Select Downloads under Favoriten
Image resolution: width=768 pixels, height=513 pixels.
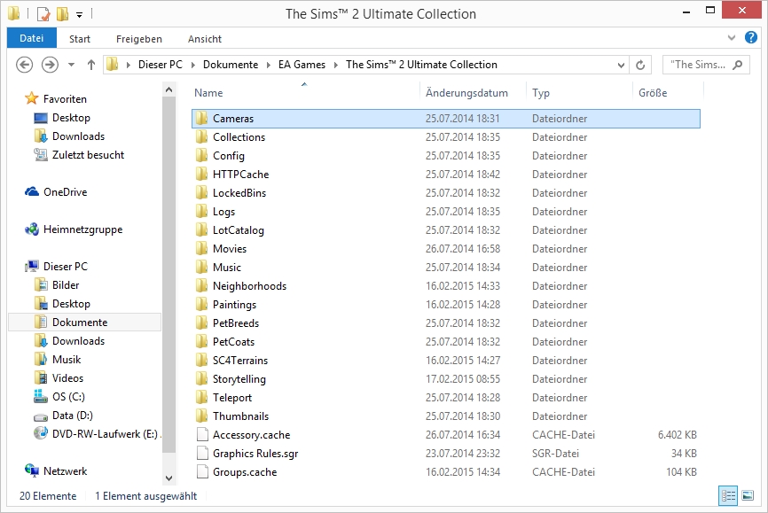pyautogui.click(x=78, y=136)
